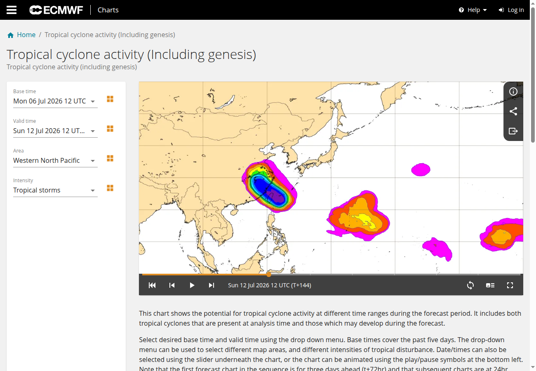Open the Intensity Tropical storms dropdown
536x371 pixels.
click(55, 190)
